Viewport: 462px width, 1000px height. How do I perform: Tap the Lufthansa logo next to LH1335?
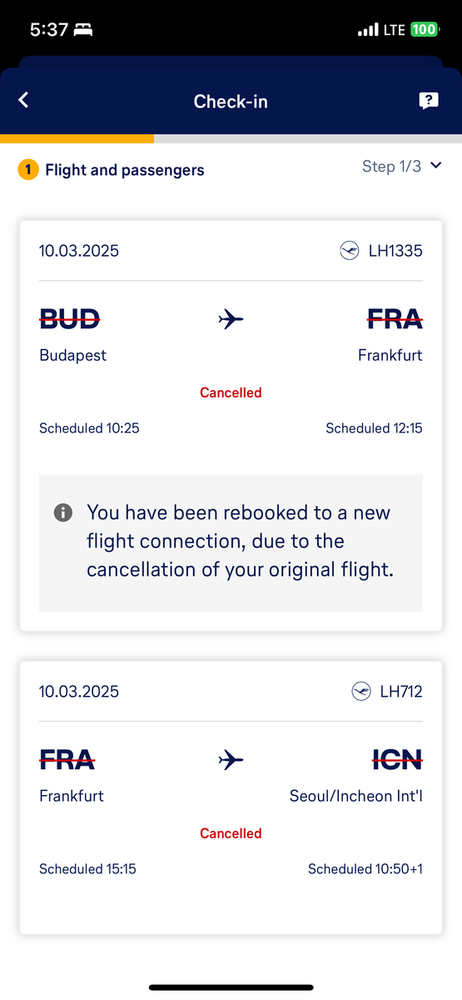pos(350,250)
